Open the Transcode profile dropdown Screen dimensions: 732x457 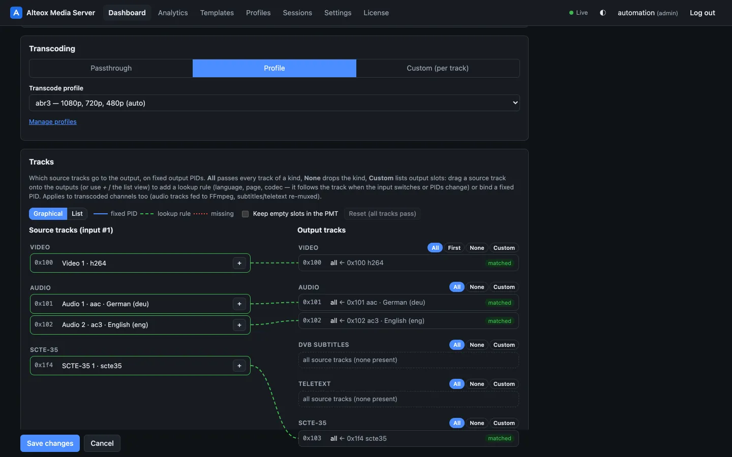(x=274, y=103)
